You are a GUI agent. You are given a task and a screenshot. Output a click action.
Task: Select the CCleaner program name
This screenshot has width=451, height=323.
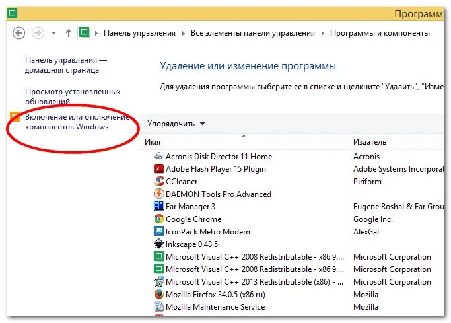[182, 182]
